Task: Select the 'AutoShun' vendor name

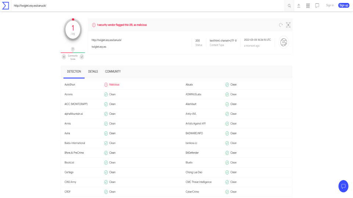Action: coord(70,85)
